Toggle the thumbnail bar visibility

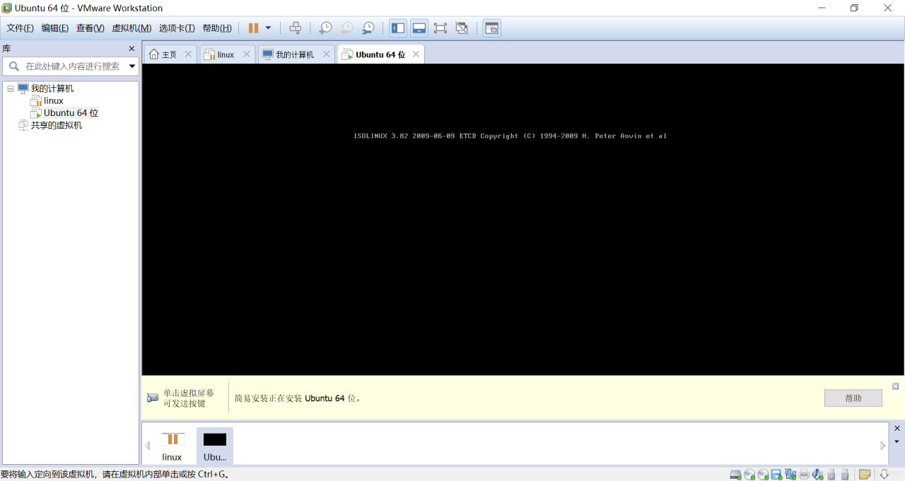[x=419, y=28]
